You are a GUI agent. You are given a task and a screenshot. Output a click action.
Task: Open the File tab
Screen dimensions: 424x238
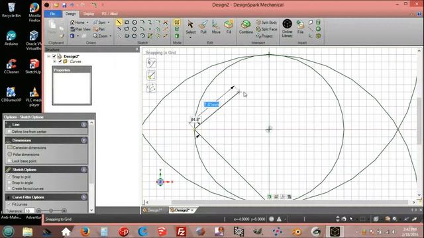click(x=53, y=14)
